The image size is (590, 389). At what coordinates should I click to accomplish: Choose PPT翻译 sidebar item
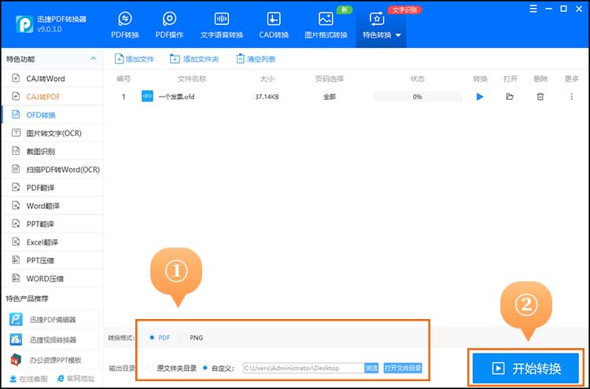point(52,224)
